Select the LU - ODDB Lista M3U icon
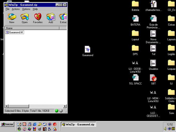The height and width of the screenshot is (132, 176). point(135,67)
